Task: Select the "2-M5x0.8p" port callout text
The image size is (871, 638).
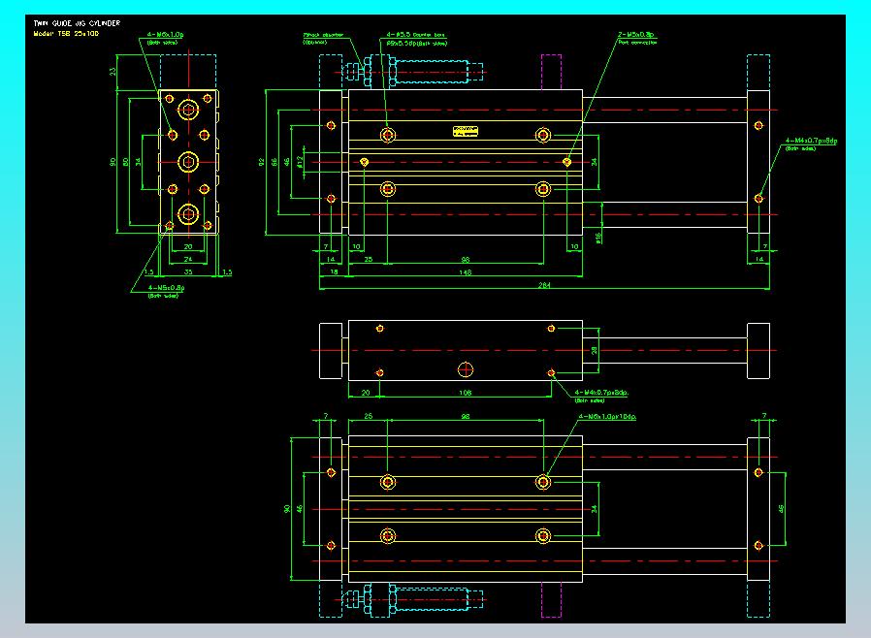Action: coord(636,35)
